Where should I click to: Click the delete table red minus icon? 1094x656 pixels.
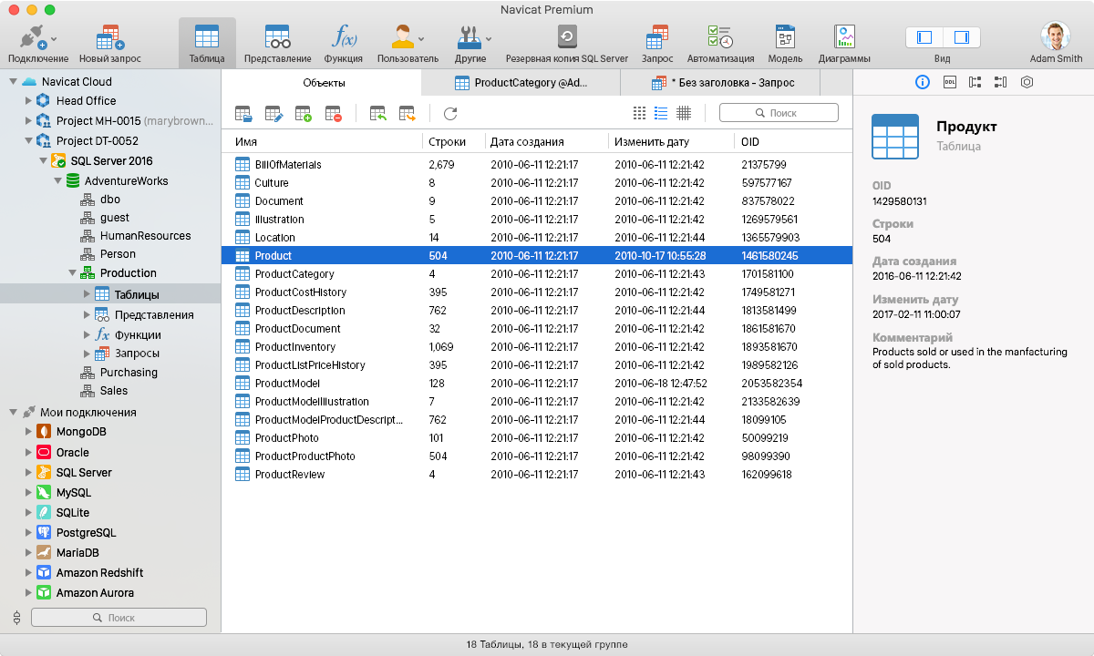pos(333,114)
